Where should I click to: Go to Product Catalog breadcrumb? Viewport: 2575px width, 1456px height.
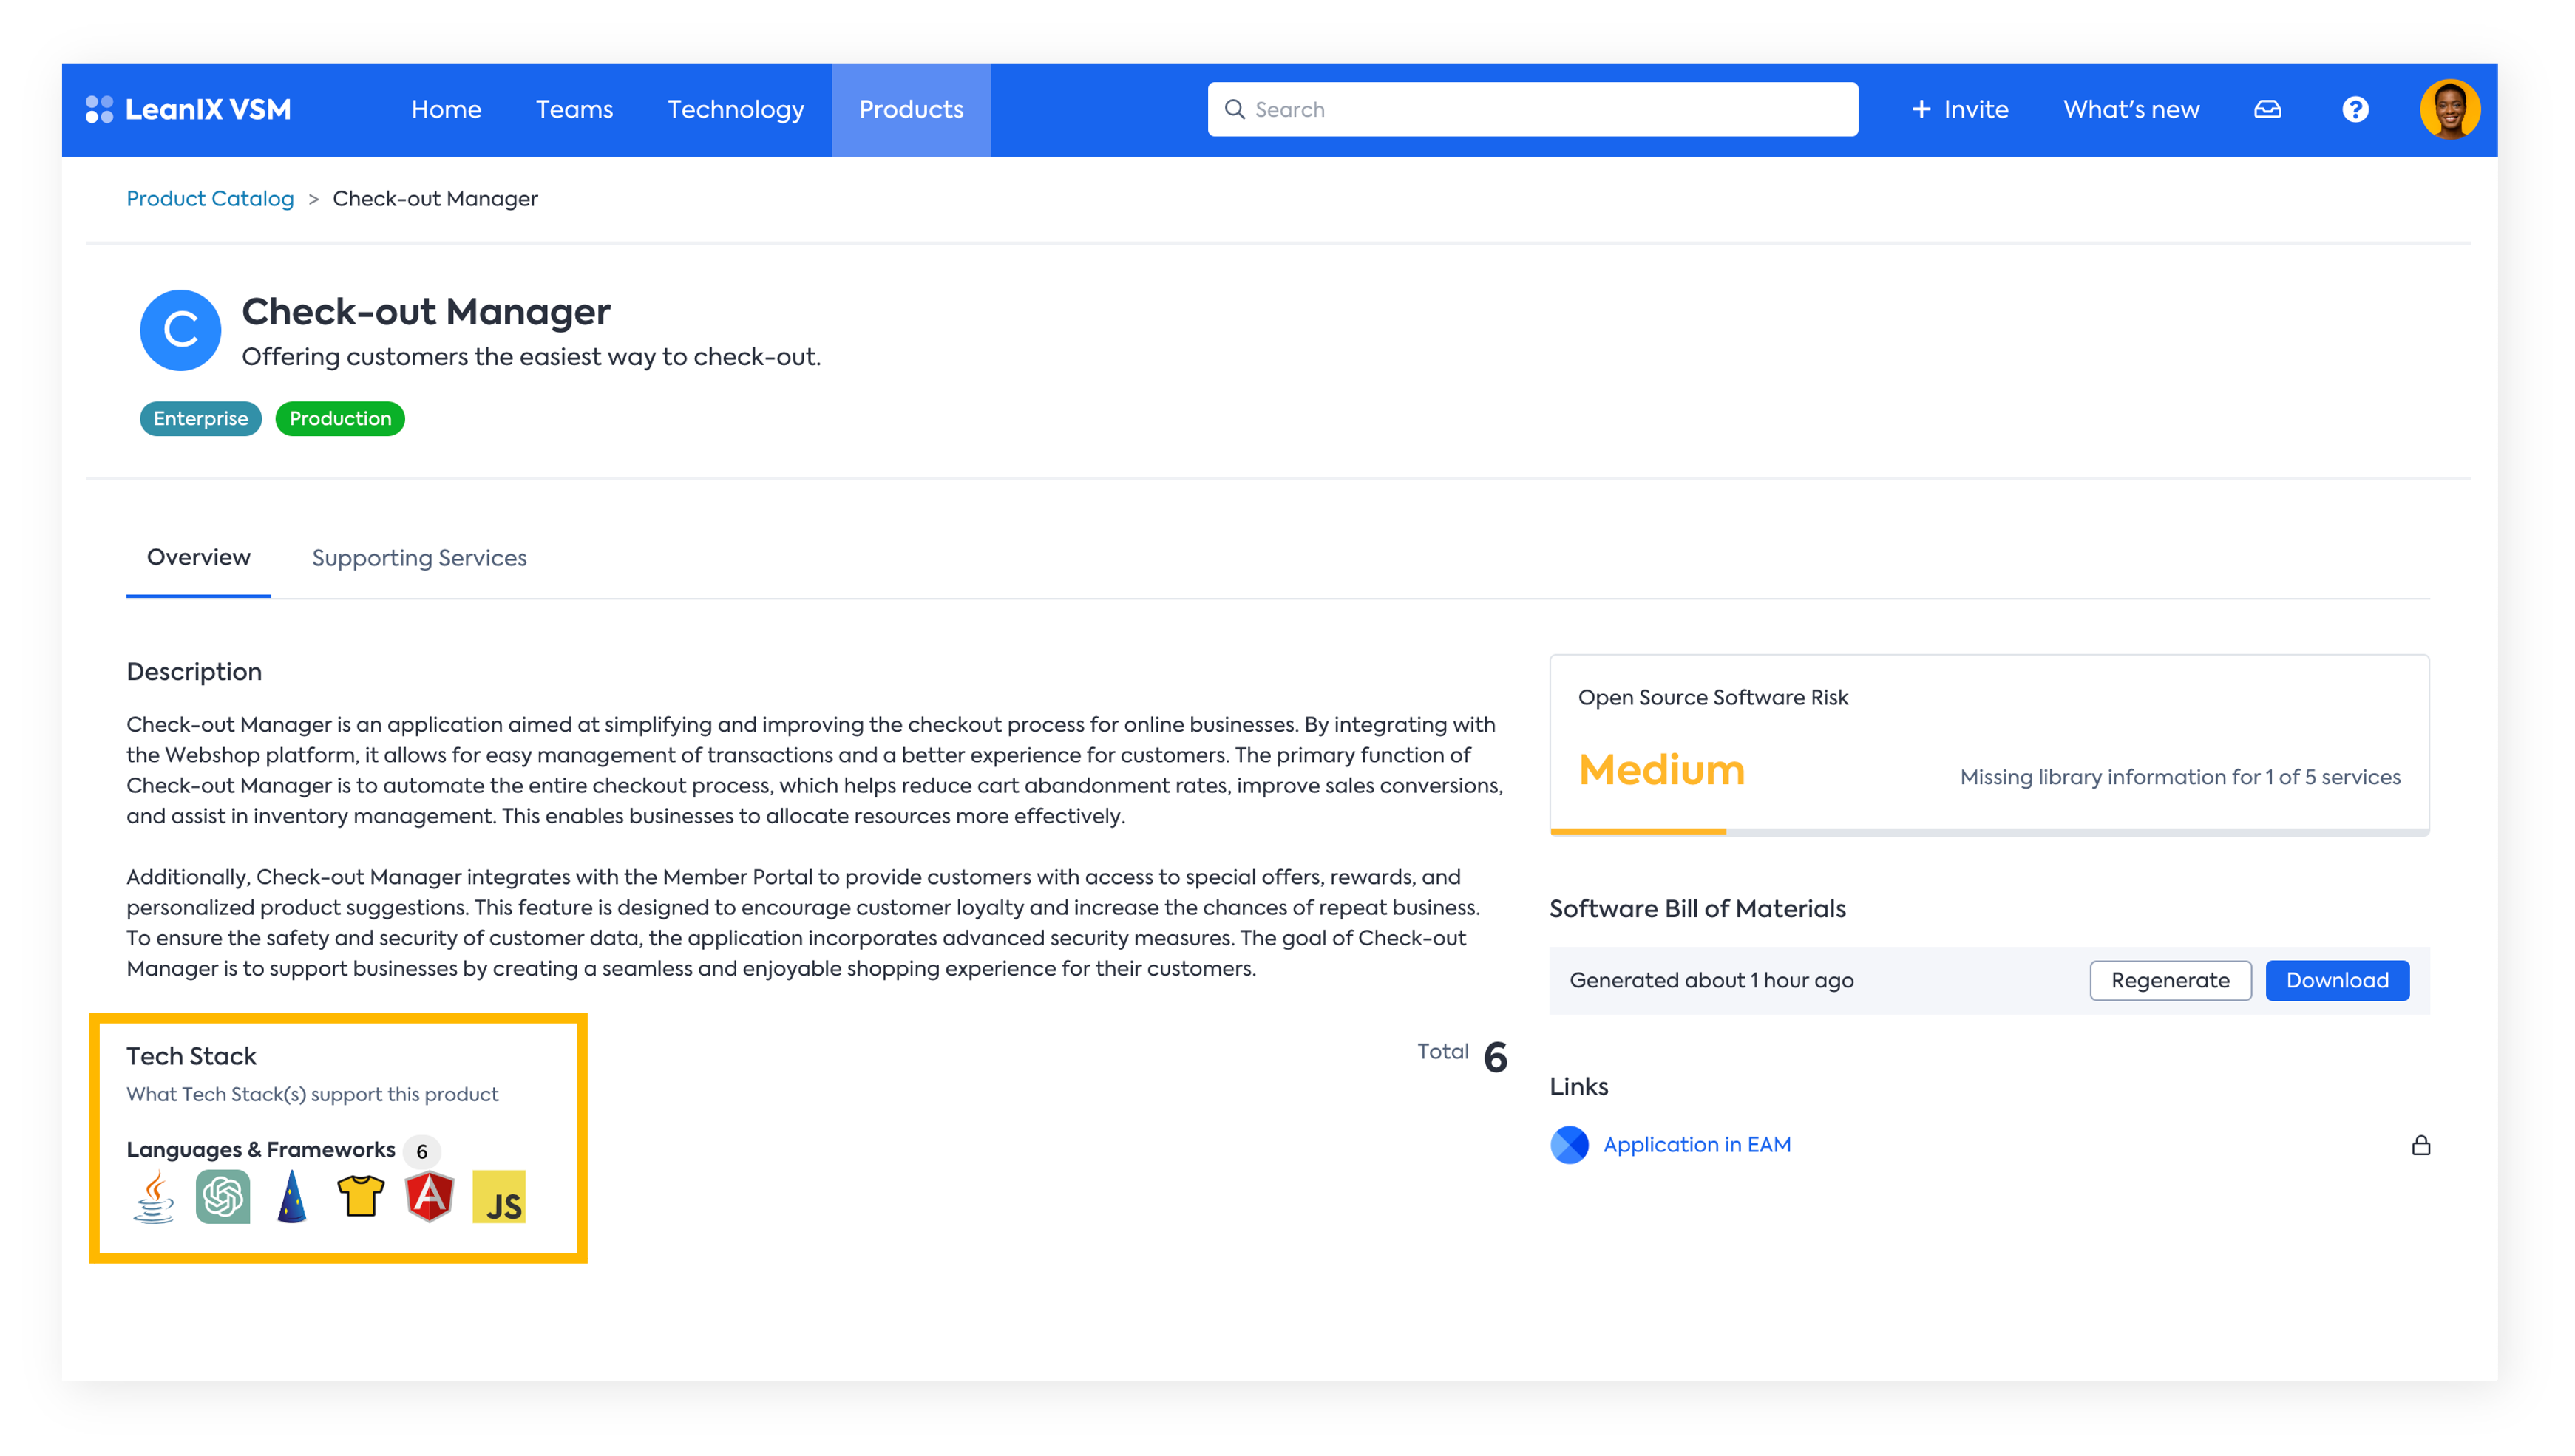coord(210,199)
